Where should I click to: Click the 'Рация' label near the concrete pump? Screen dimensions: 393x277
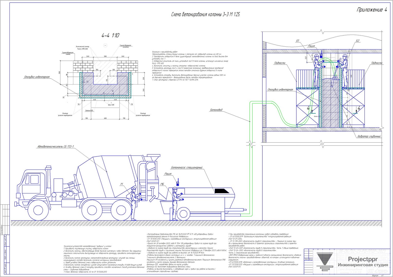(168, 174)
